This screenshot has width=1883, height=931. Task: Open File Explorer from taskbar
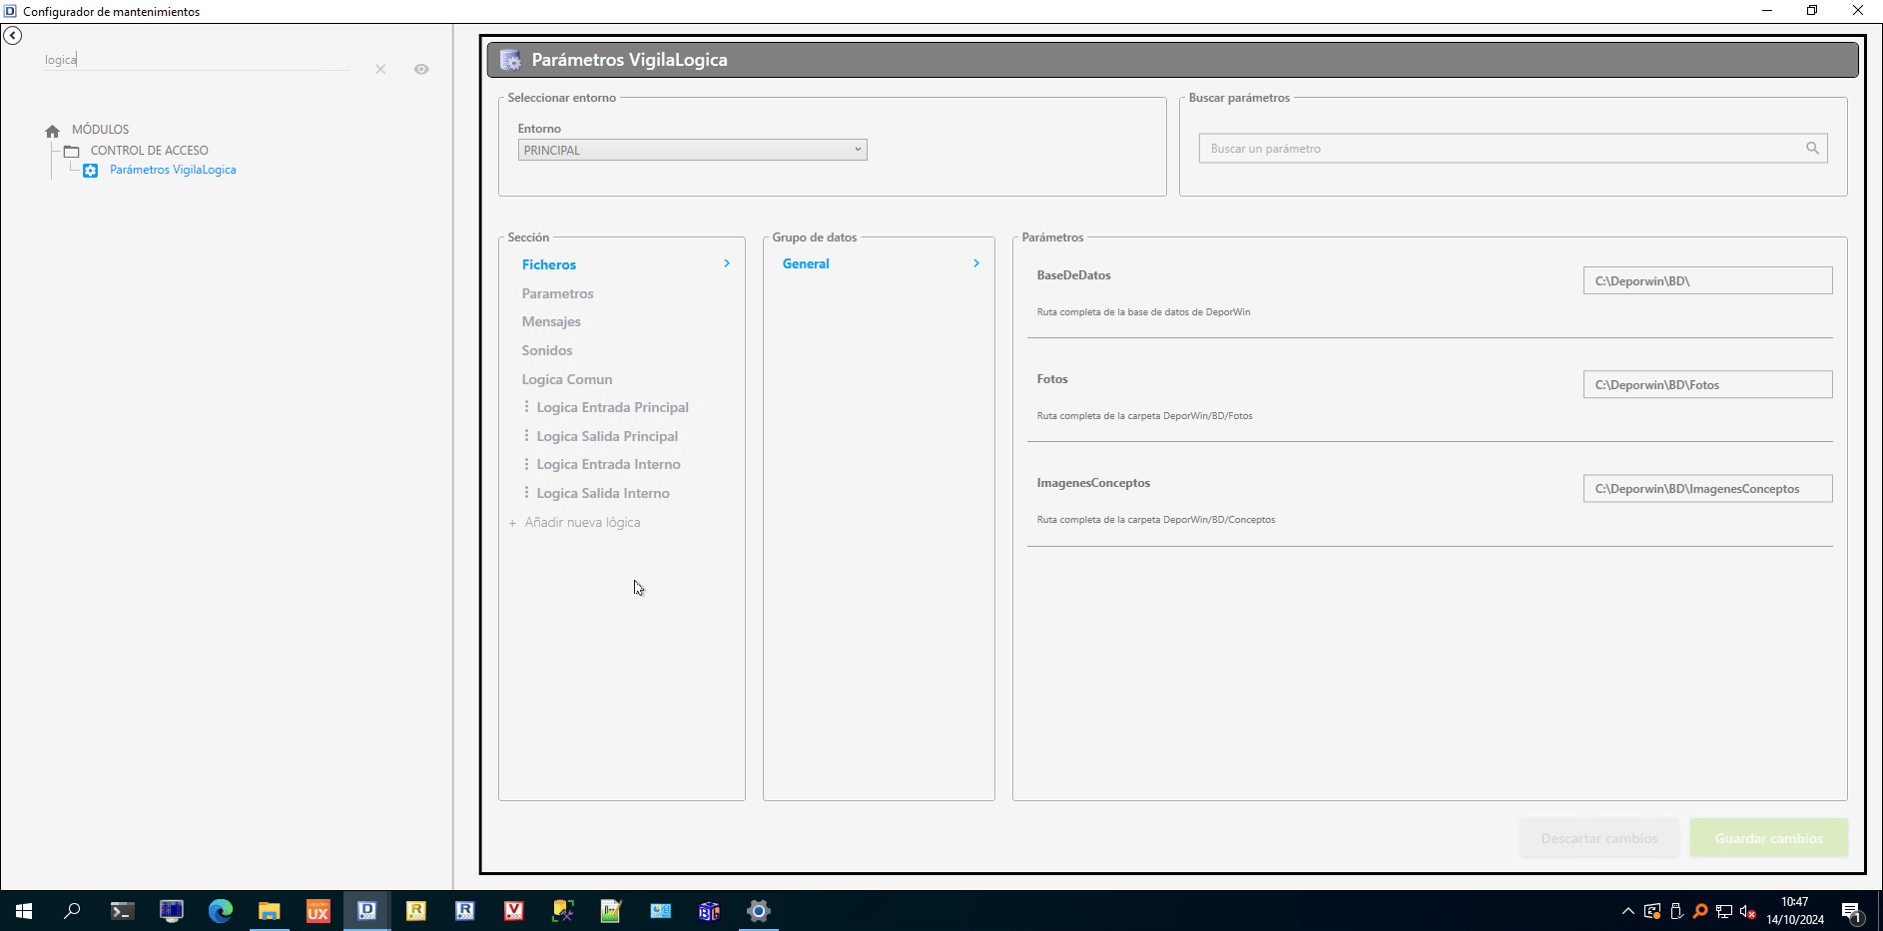pyautogui.click(x=269, y=911)
